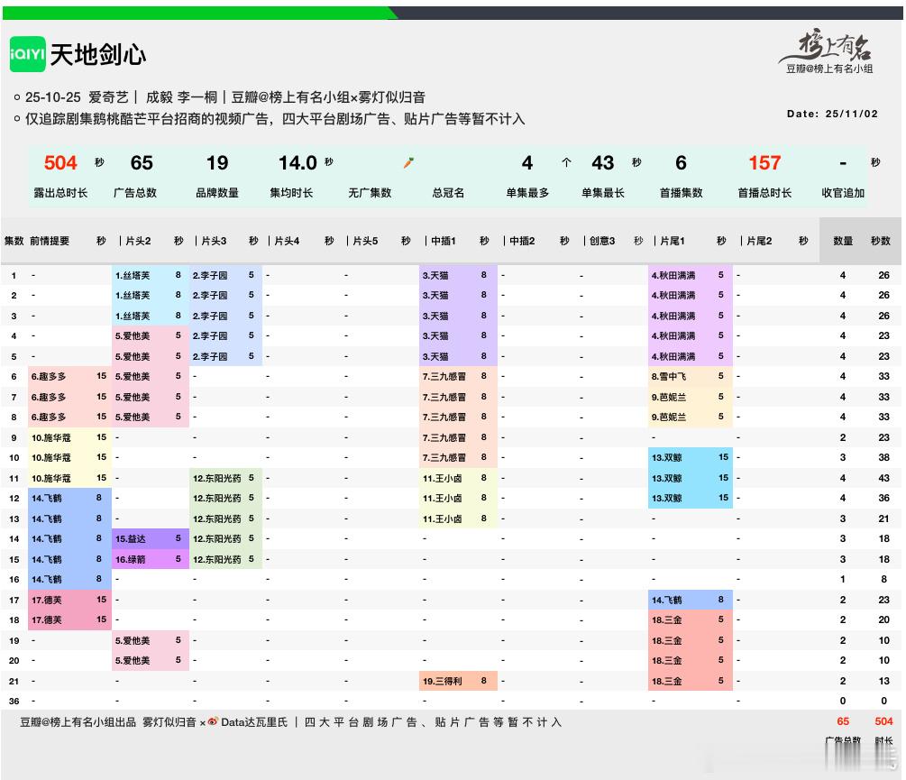Click the 片头2 column header
906x780 pixels.
coord(138,241)
